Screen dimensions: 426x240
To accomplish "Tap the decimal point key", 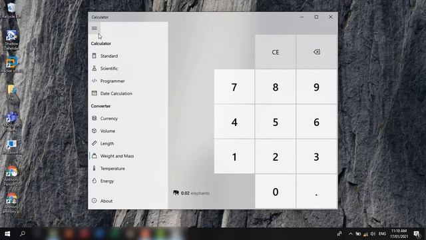I will click(x=317, y=191).
